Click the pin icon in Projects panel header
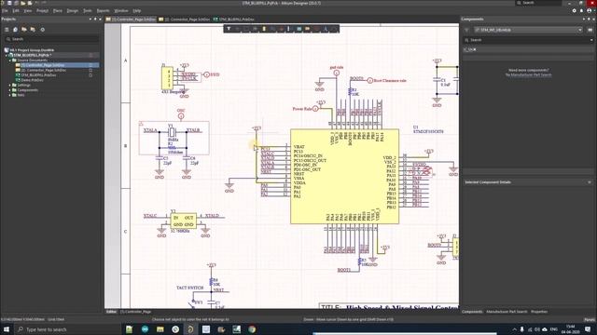This screenshot has height=335, width=597. tap(95, 19)
